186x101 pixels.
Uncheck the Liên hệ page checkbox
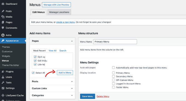tap(35, 64)
